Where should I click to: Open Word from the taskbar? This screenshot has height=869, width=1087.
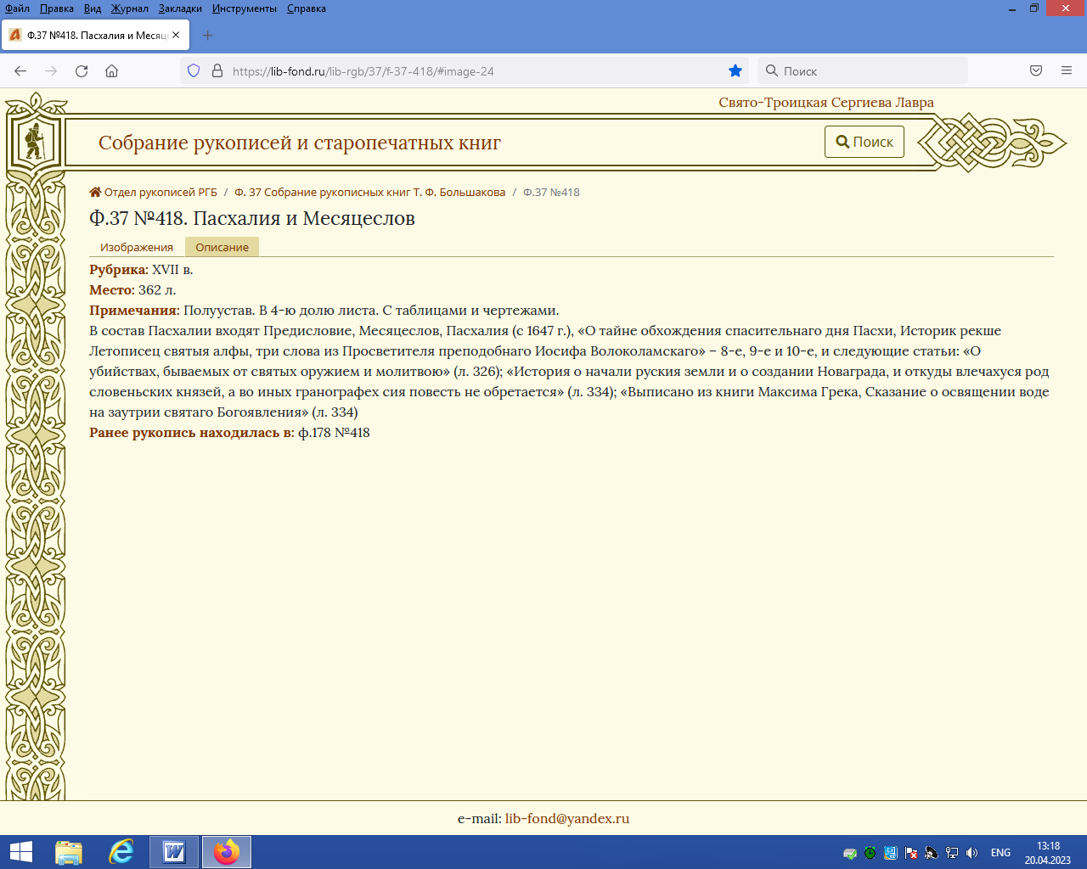point(174,852)
